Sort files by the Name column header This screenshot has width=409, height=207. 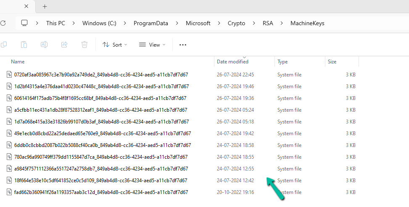tap(18, 62)
